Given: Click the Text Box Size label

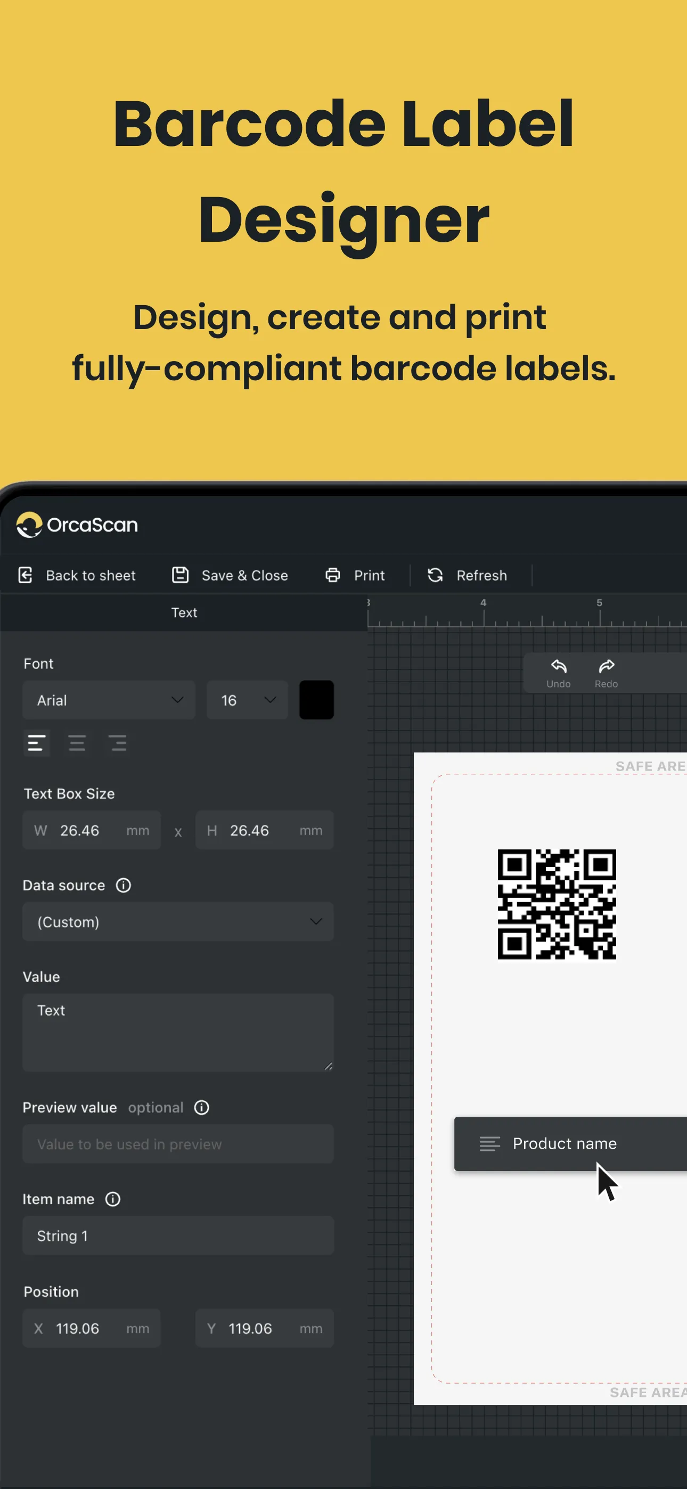Looking at the screenshot, I should point(69,793).
